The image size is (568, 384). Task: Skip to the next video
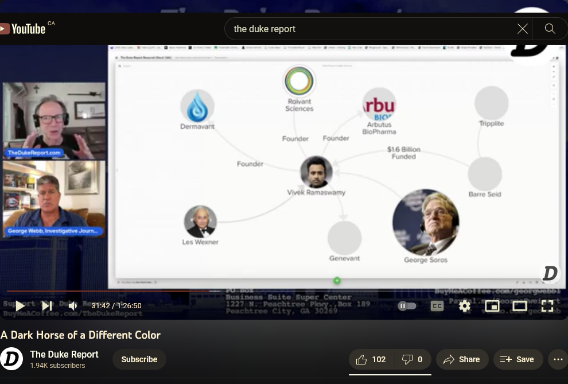click(46, 306)
